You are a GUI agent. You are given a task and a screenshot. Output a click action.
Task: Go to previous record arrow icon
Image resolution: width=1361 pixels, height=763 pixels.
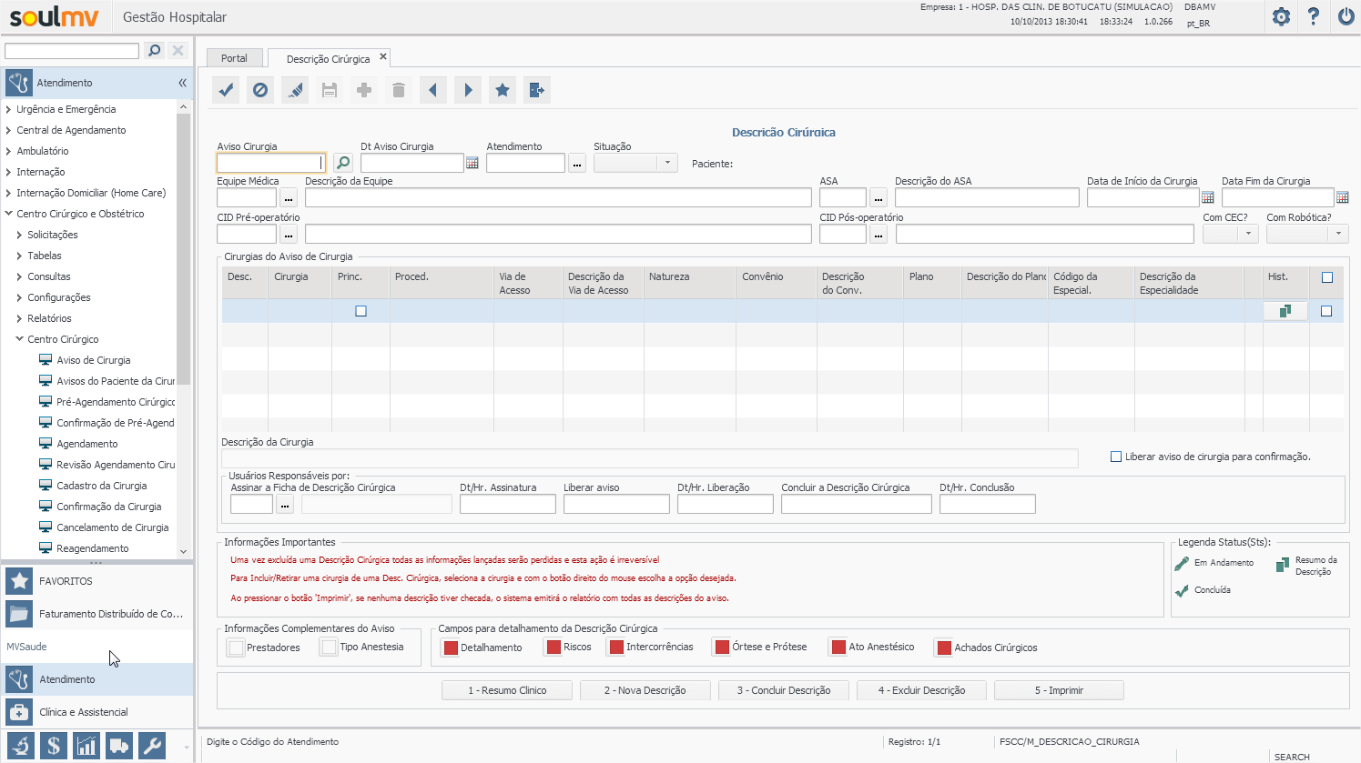(433, 90)
